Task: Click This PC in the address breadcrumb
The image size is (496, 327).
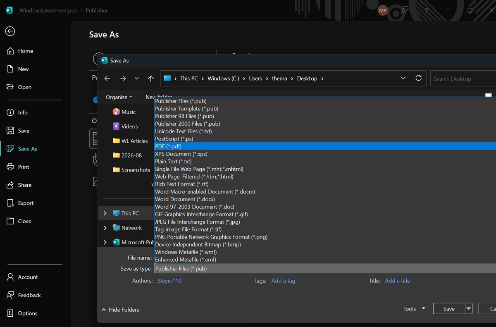Action: 189,79
